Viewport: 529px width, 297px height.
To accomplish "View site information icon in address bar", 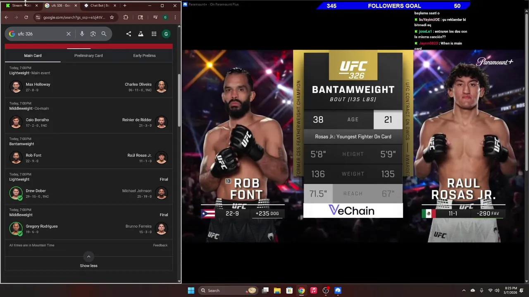I will pyautogui.click(x=38, y=17).
